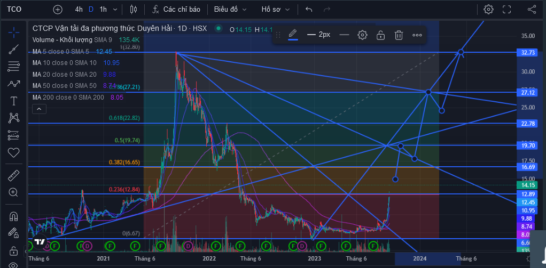Collapse the indicator legend with chevron

pyautogui.click(x=39, y=109)
